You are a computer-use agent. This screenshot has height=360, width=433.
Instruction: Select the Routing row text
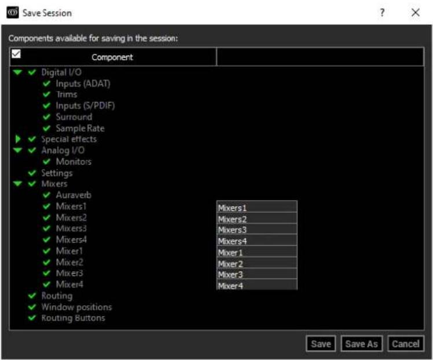(x=57, y=296)
